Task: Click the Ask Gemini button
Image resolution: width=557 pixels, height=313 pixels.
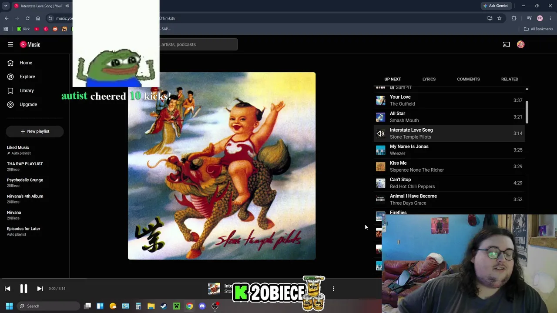Action: (x=496, y=6)
